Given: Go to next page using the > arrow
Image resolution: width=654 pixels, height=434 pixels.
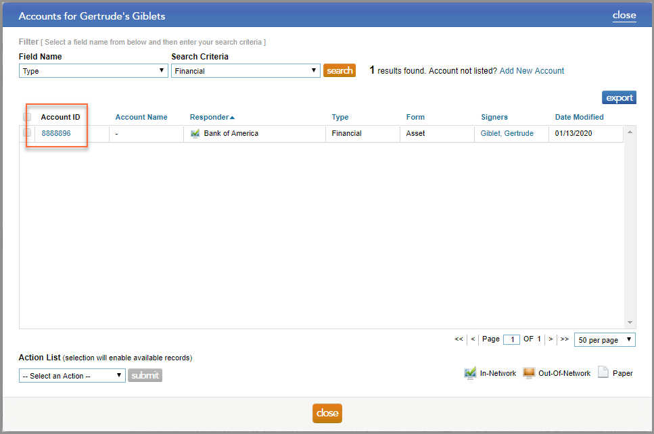Looking at the screenshot, I should coord(551,339).
